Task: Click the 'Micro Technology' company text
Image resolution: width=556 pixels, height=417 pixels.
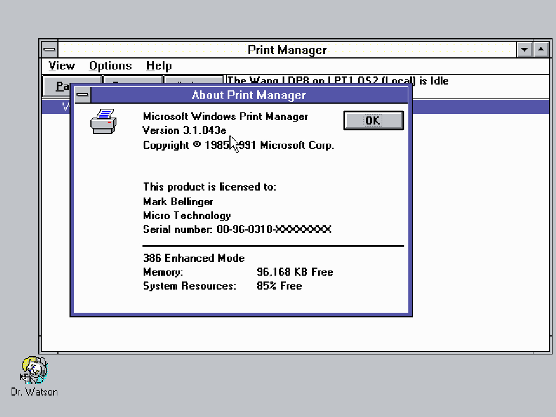Action: click(x=187, y=215)
